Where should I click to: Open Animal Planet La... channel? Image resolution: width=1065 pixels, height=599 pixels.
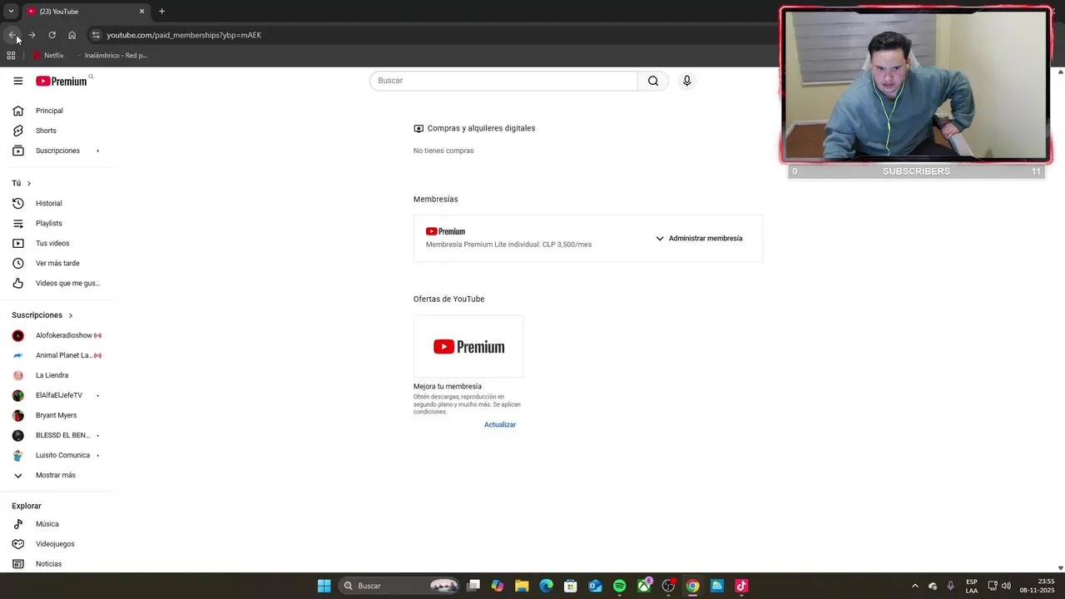pos(57,355)
